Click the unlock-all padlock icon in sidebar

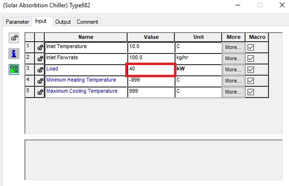pos(14,38)
